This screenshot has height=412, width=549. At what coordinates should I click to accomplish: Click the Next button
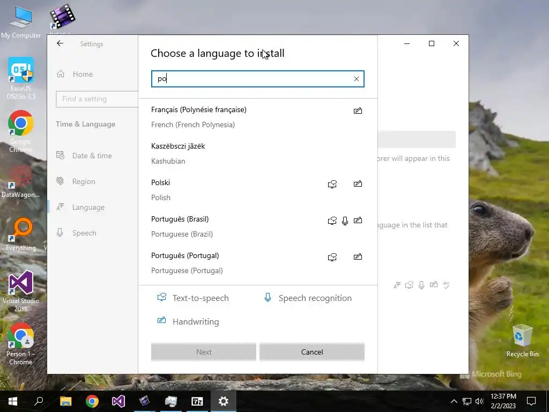coord(203,352)
